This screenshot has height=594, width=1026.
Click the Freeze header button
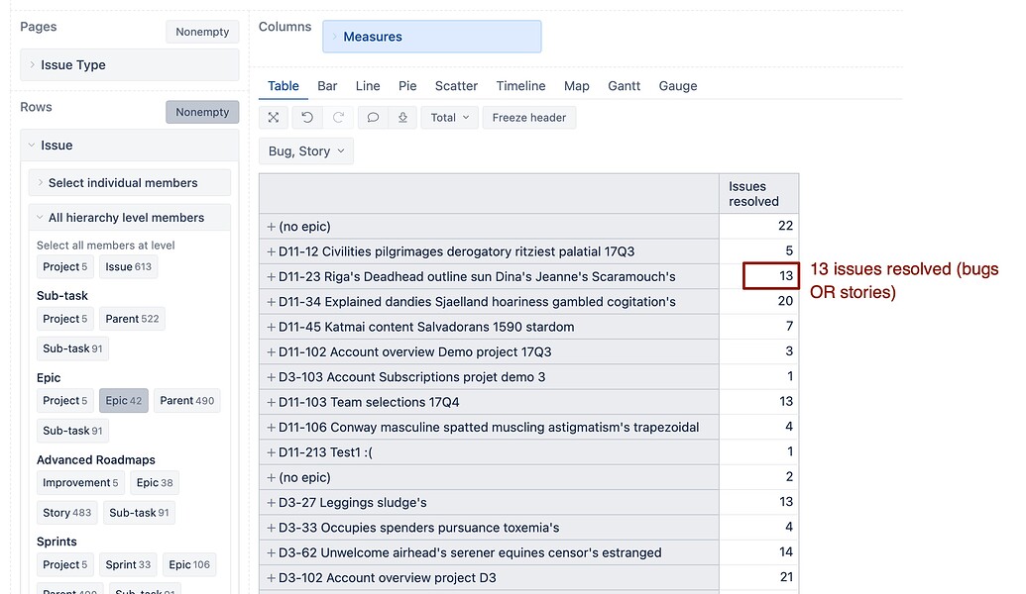528,117
